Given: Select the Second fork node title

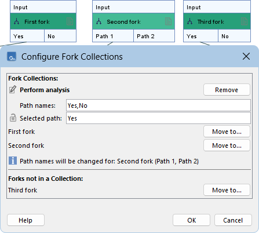Looking at the screenshot, I should pos(123,21).
